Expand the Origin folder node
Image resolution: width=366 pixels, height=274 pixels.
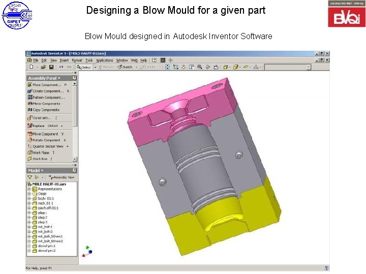pyautogui.click(x=29, y=194)
